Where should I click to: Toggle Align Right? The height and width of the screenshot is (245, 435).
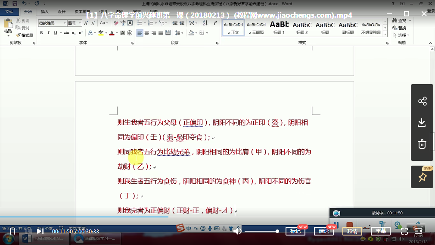(154, 33)
